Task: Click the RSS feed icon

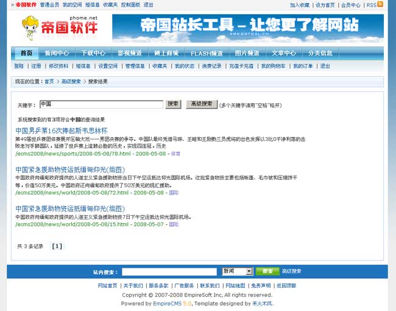Action: tap(380, 4)
